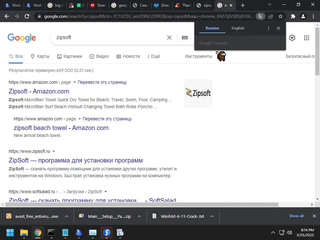Open Инструменты search tools
Viewport: 320px width, 240px height.
(198, 56)
